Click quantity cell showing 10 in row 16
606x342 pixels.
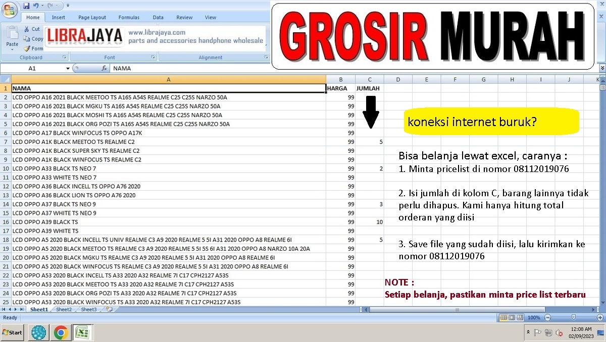[370, 222]
